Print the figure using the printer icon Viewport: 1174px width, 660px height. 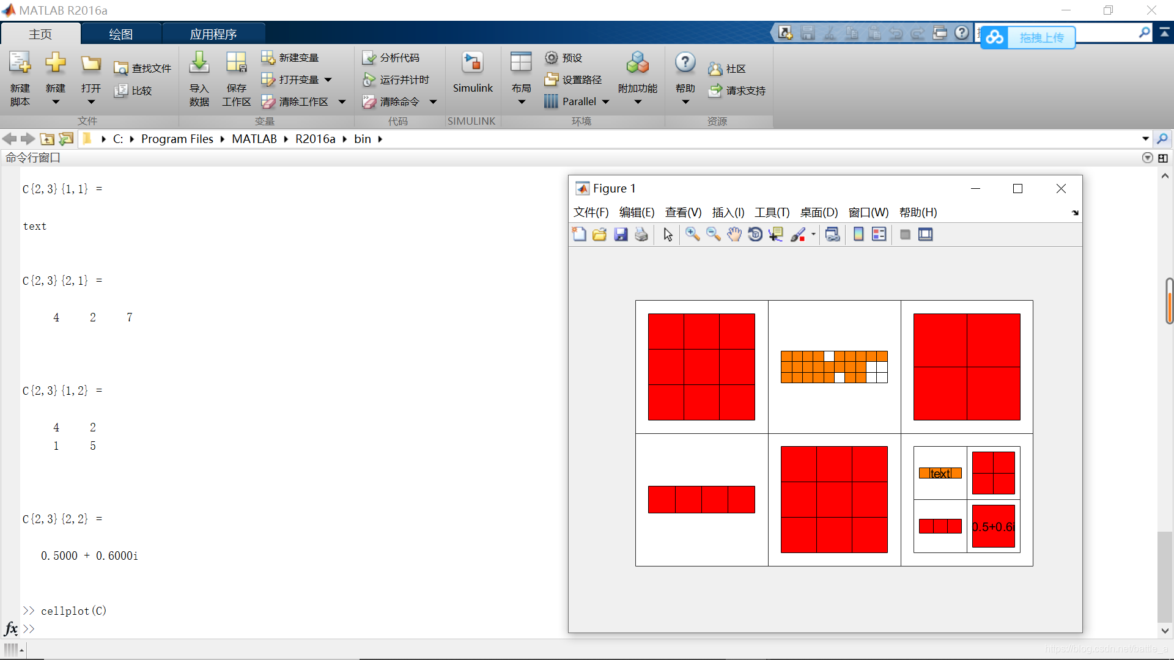pos(641,234)
